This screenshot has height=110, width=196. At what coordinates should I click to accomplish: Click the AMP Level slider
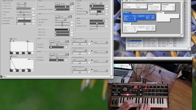tap(97, 21)
